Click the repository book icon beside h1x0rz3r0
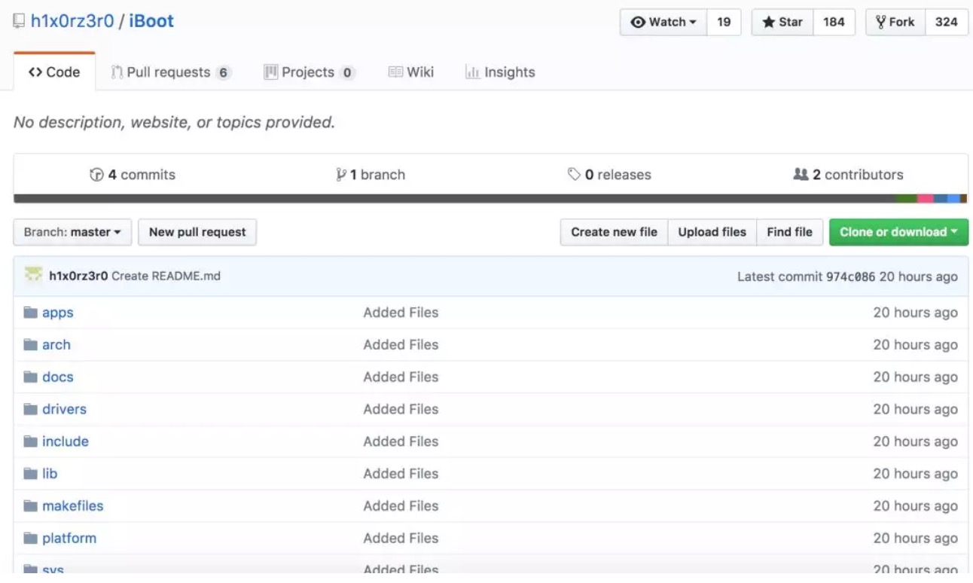 19,21
